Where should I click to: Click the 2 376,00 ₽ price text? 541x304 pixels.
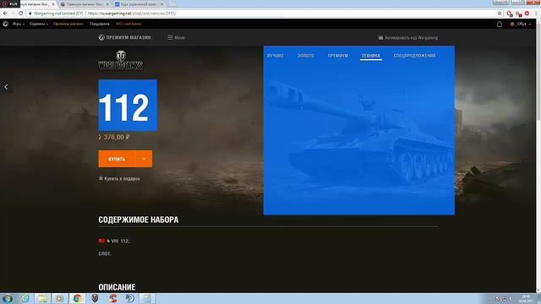point(114,137)
